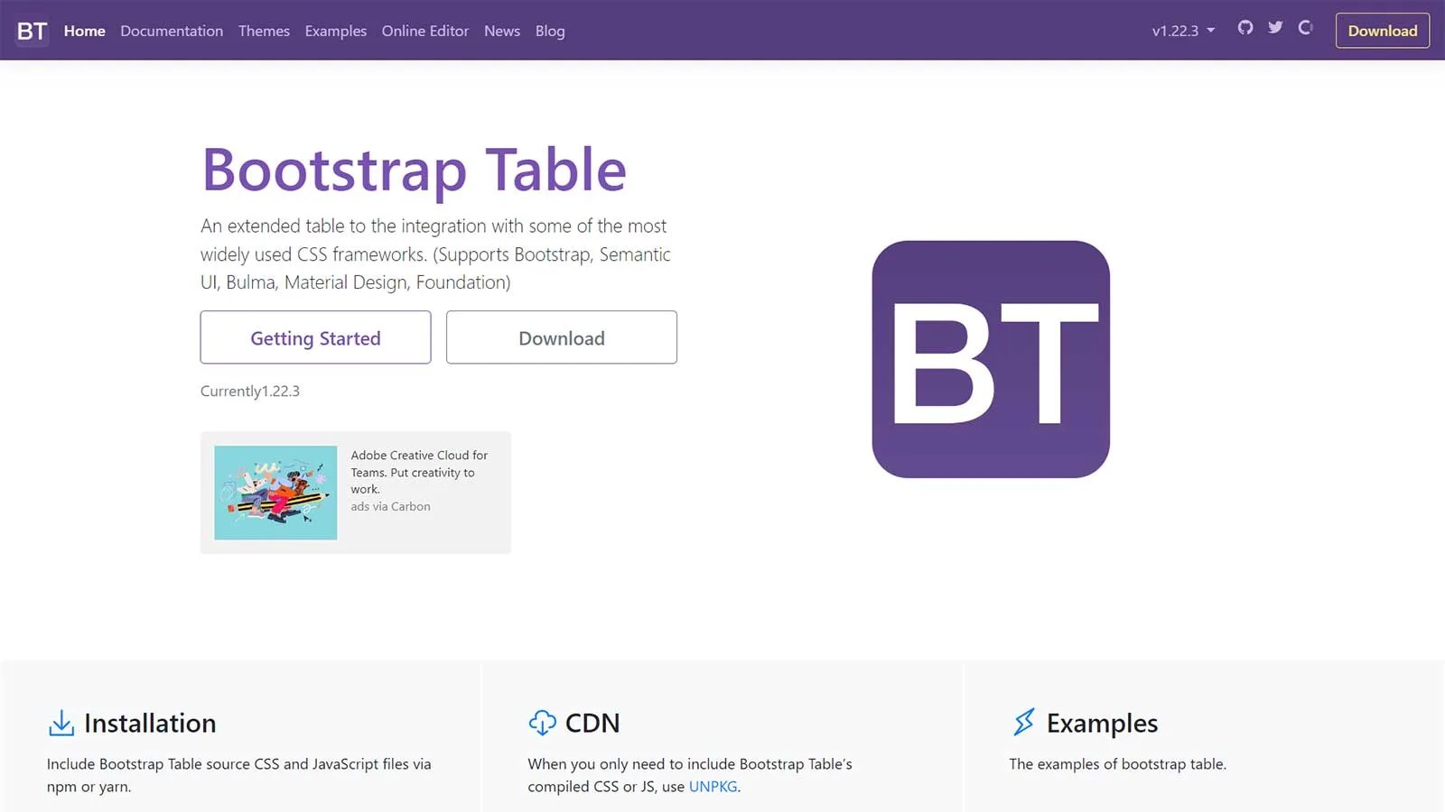Image resolution: width=1445 pixels, height=812 pixels.
Task: Click the 'Bootstrap Table' main heading
Action: pyautogui.click(x=414, y=170)
